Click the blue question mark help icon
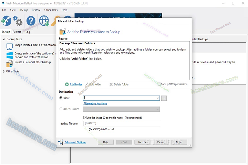248x165 pixels. pos(31,21)
